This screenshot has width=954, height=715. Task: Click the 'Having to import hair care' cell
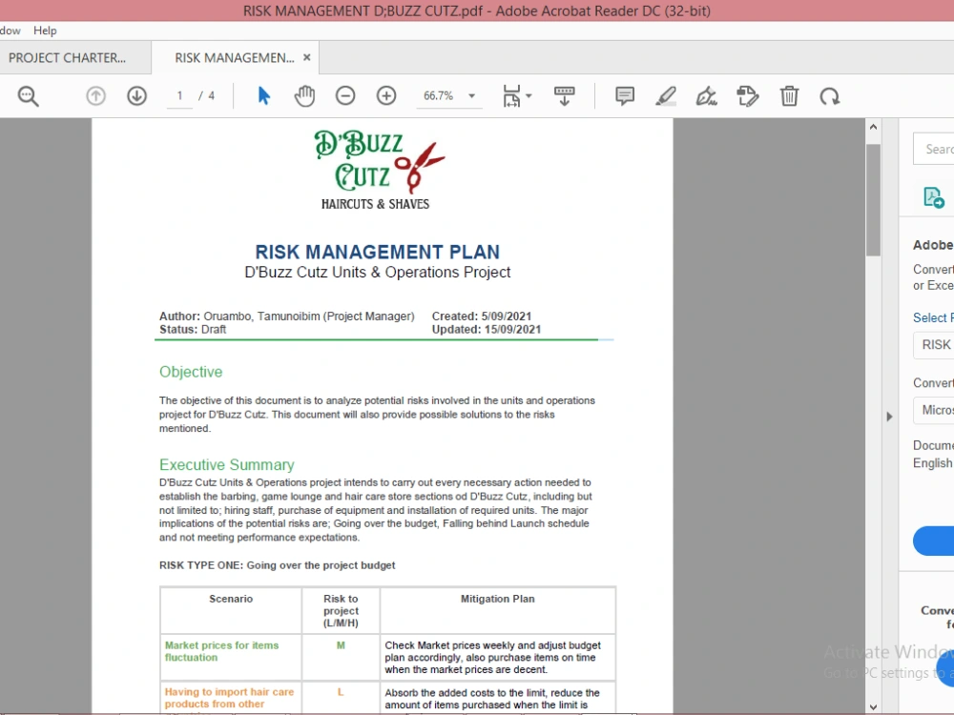tap(231, 698)
